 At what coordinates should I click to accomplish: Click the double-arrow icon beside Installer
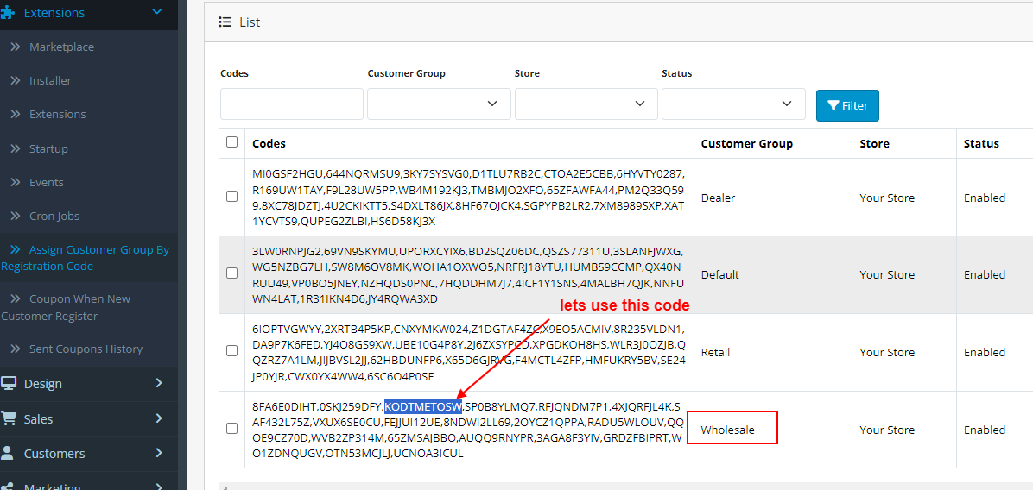tap(16, 80)
